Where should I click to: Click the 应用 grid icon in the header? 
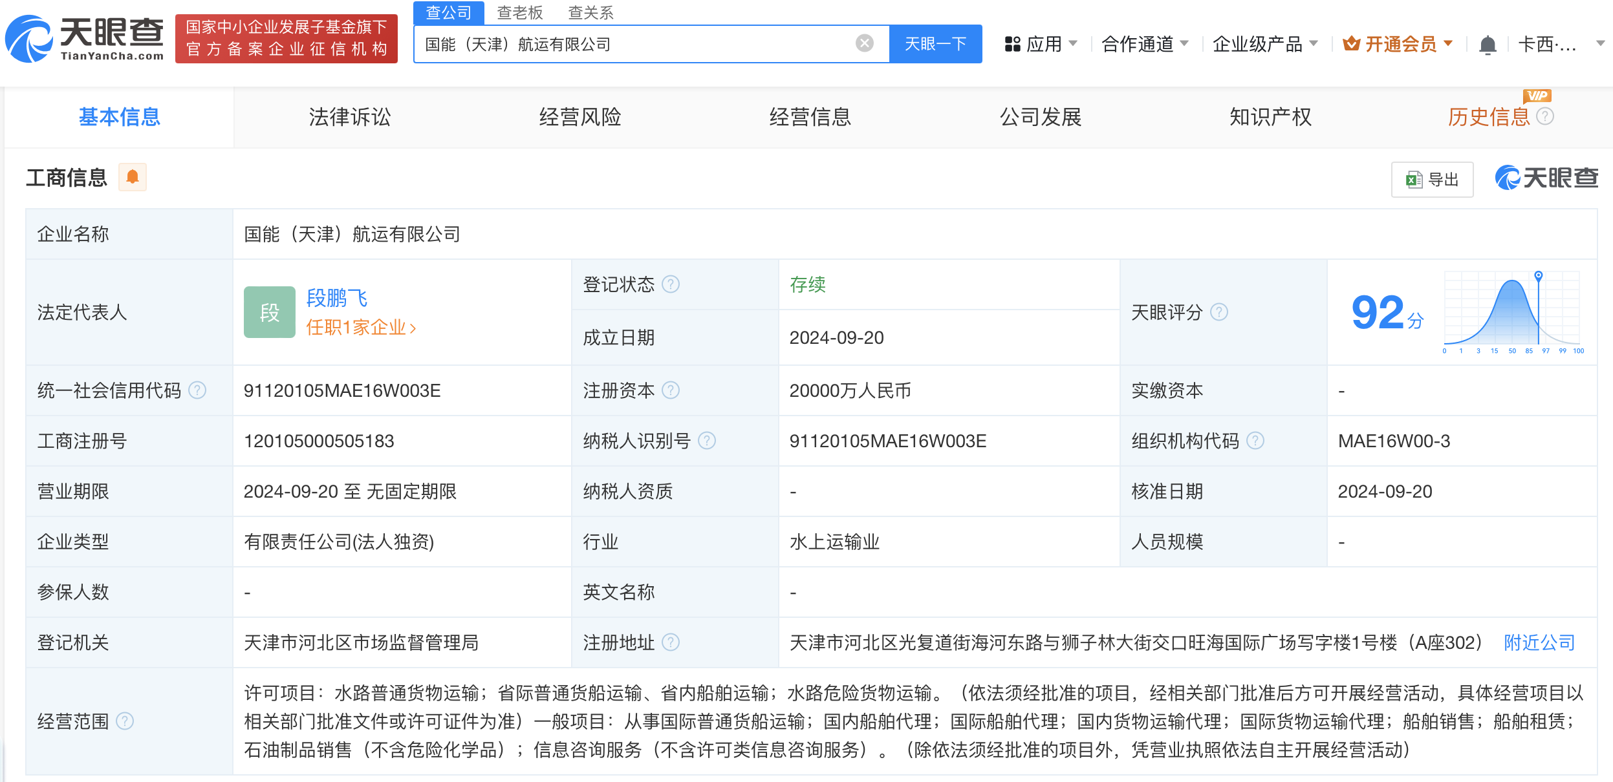click(x=1012, y=44)
